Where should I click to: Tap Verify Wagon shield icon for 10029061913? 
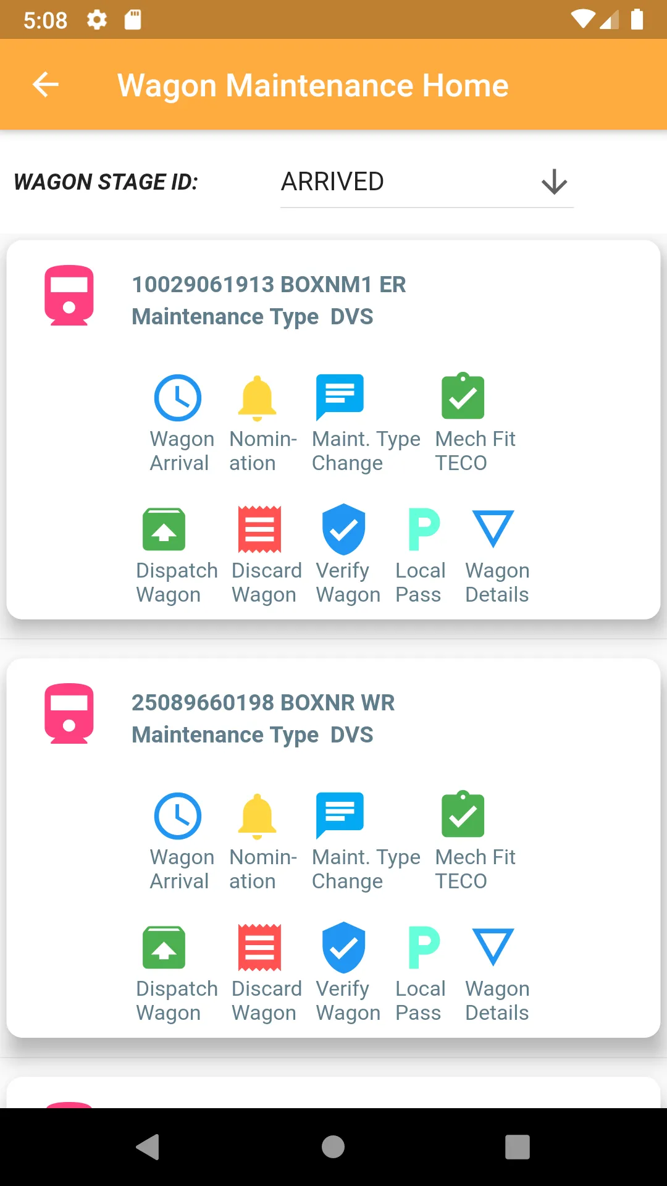click(343, 529)
